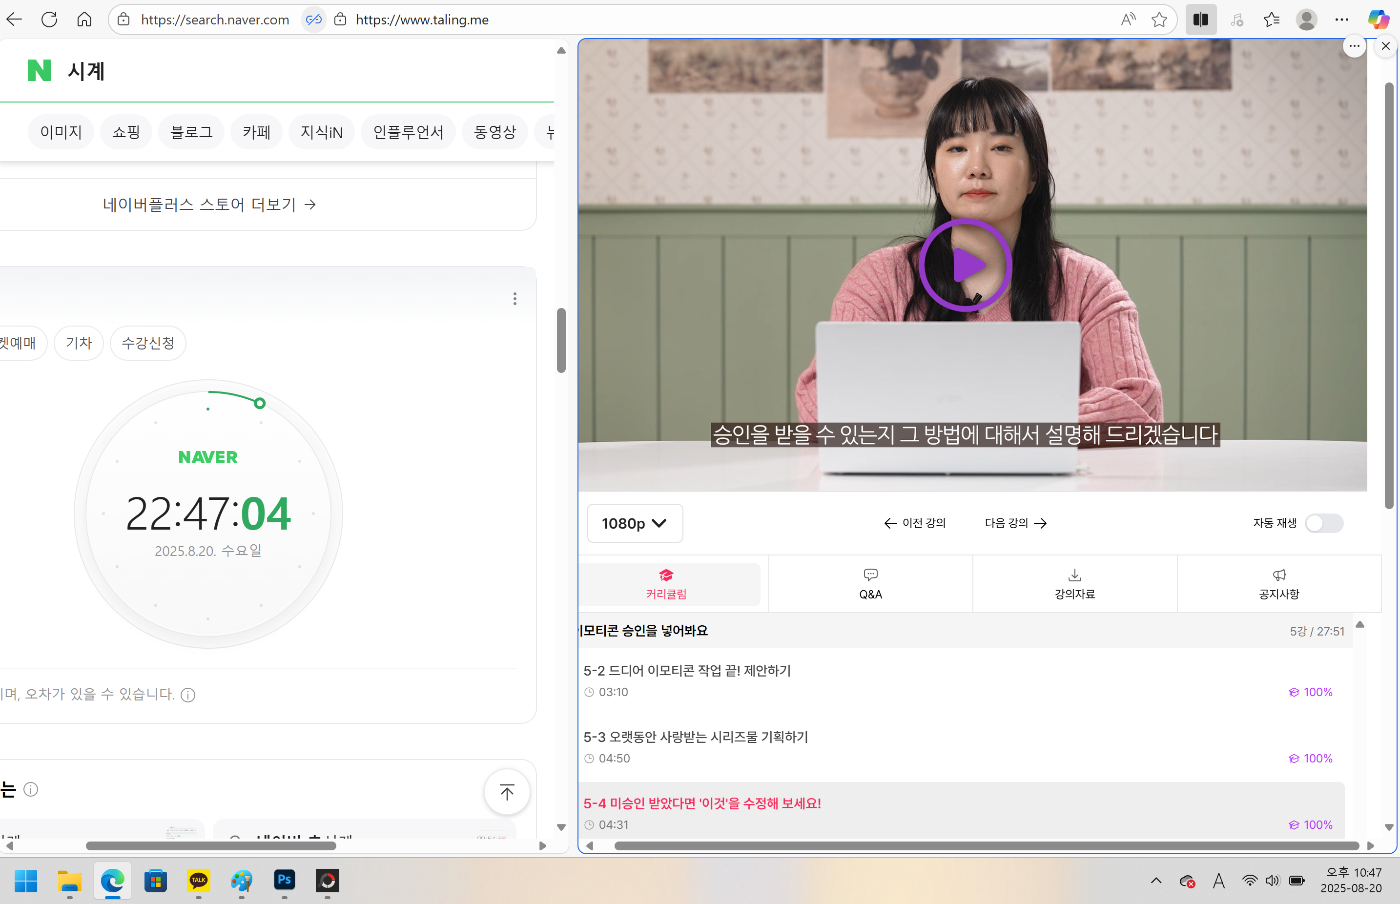Image resolution: width=1400 pixels, height=904 pixels.
Task: Go to next lecture 다음 강의
Action: tap(1015, 523)
